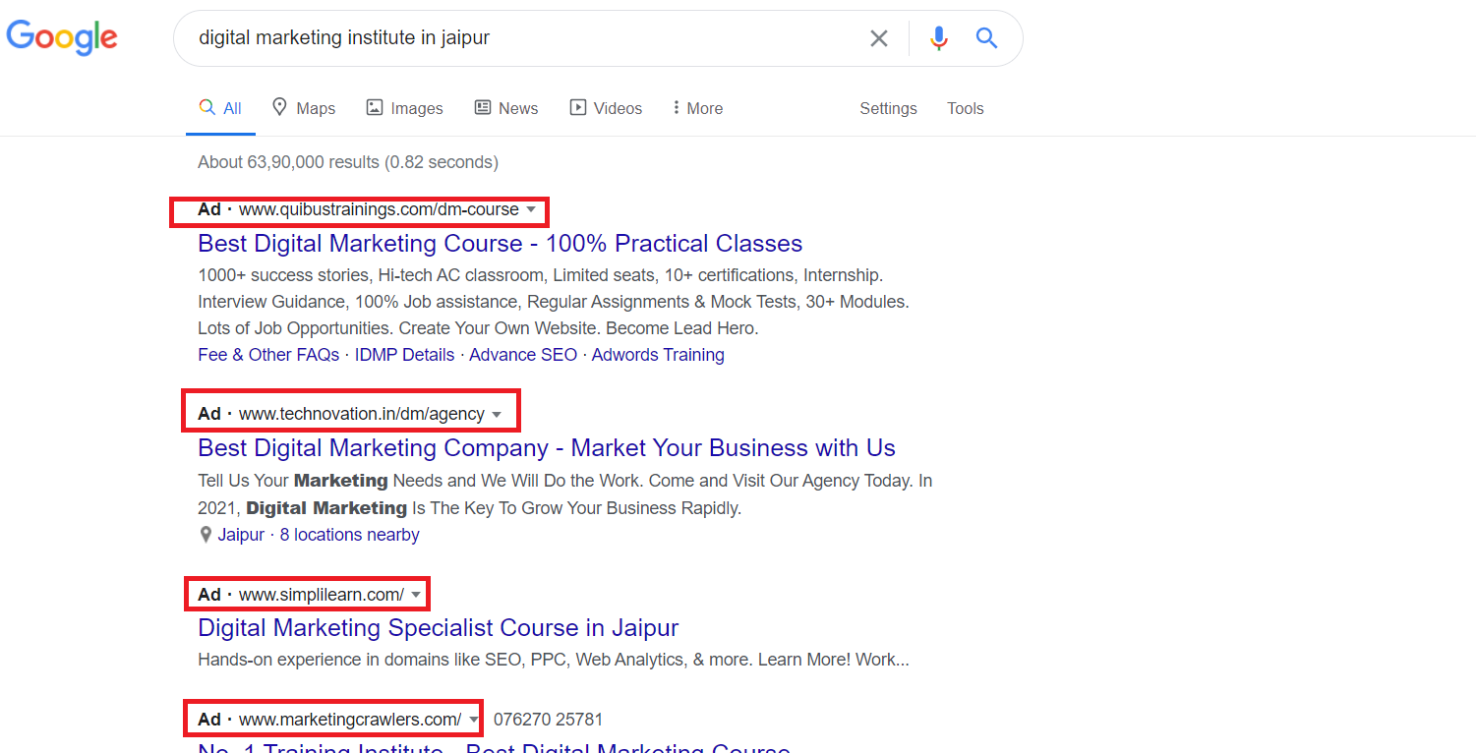1476x753 pixels.
Task: Open the Best Digital Marketing Course ad link
Action: pyautogui.click(x=500, y=243)
